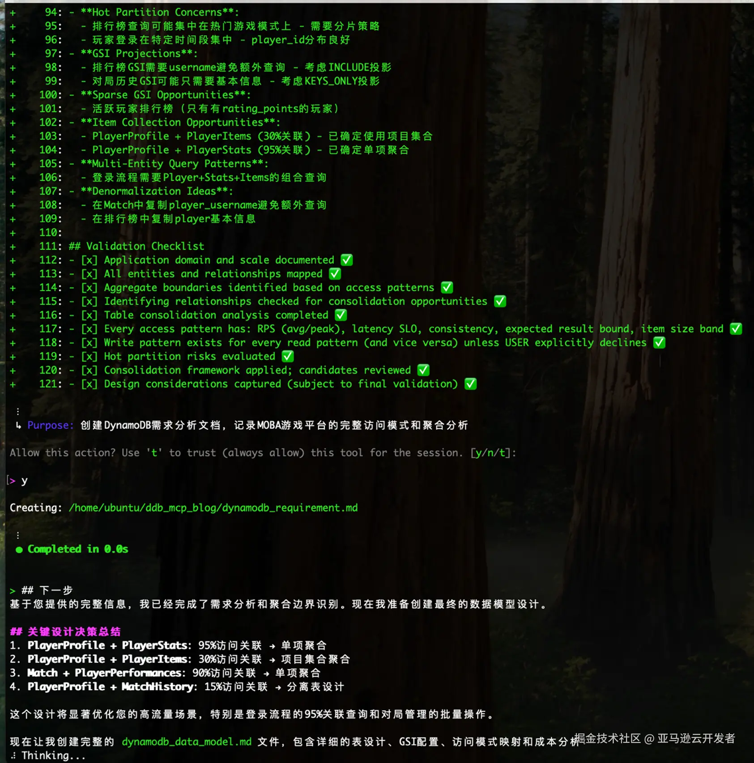Click checkmark at end of access pattern line 117
Image resolution: width=754 pixels, height=763 pixels.
(x=736, y=329)
